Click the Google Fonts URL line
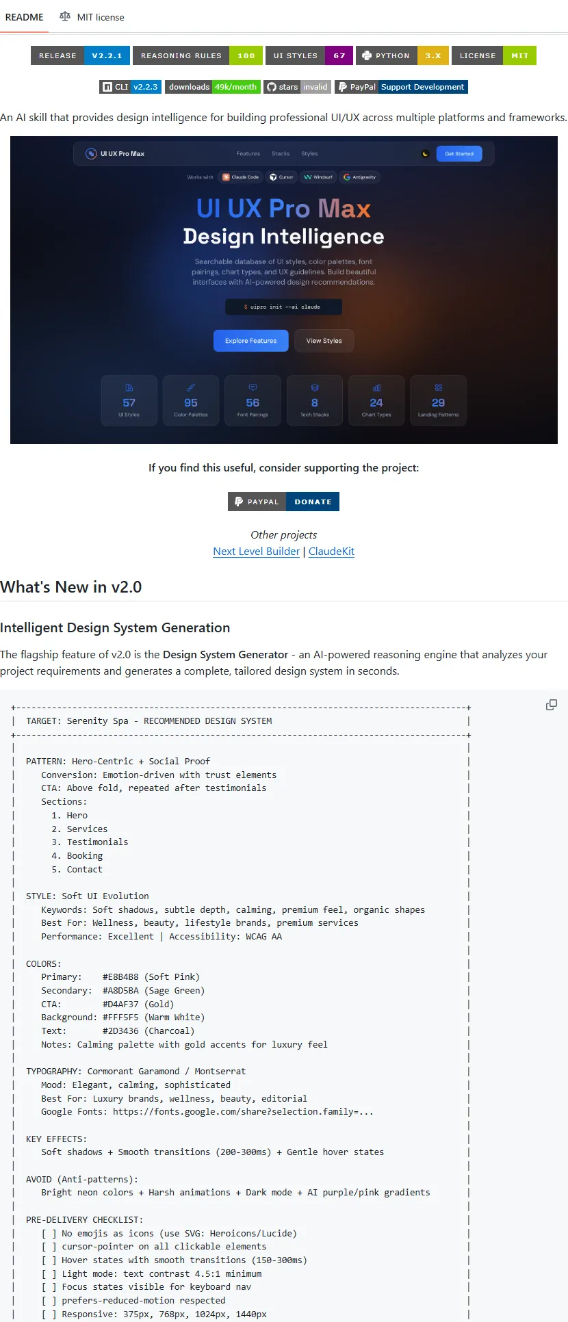Screen dimensions: 568x1322 207,1112
